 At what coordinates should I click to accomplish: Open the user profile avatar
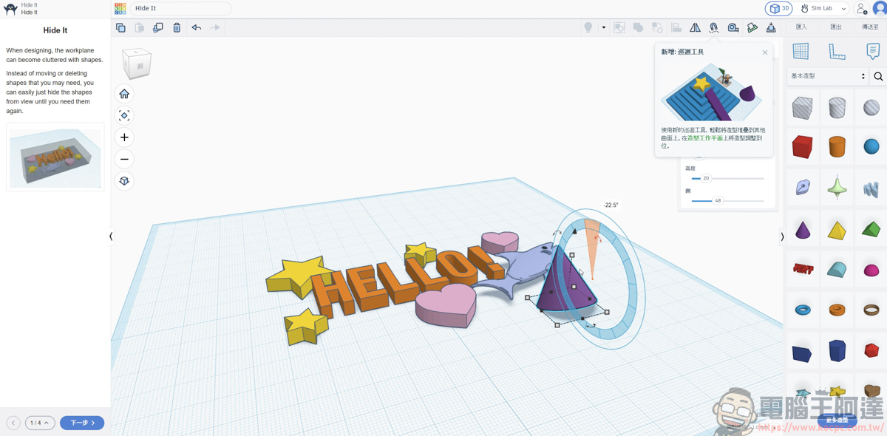(880, 8)
